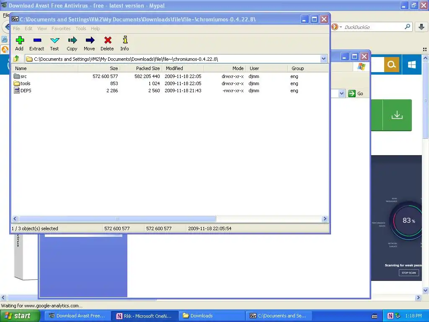
Task: Select the DEPS file icon
Action: 17,91
